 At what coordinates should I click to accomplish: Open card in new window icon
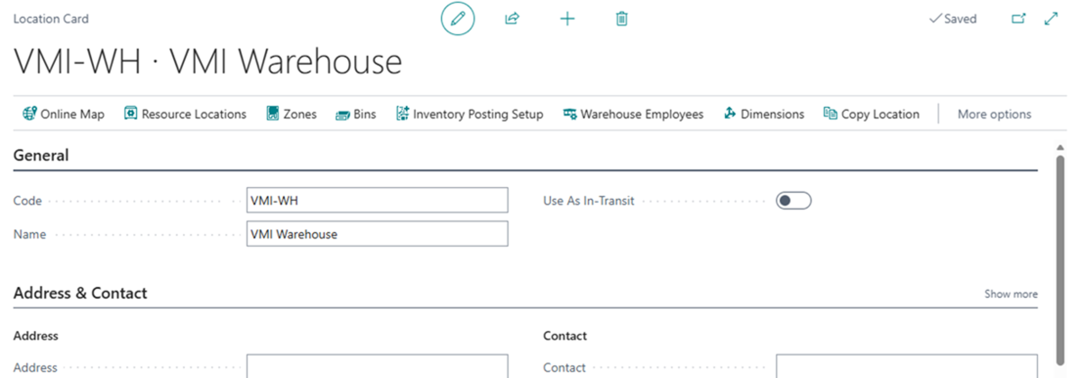click(1019, 19)
